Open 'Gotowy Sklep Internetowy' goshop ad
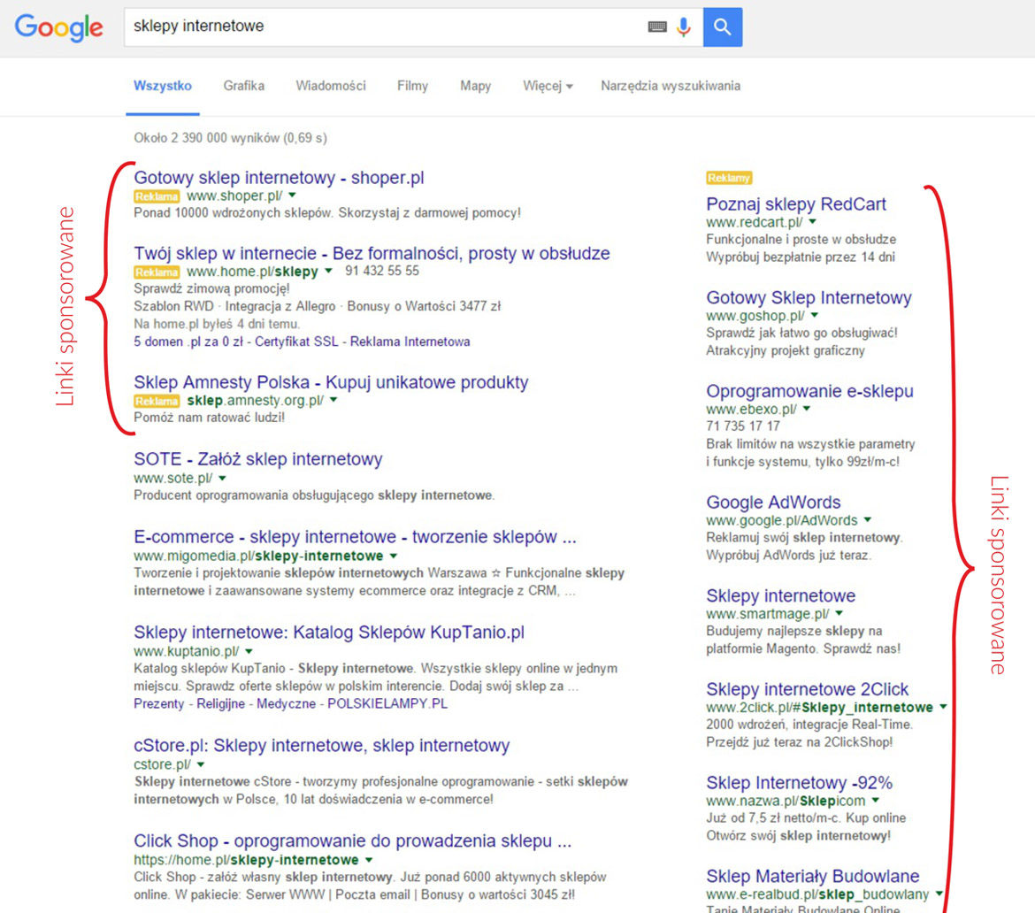The height and width of the screenshot is (913, 1035). click(809, 298)
